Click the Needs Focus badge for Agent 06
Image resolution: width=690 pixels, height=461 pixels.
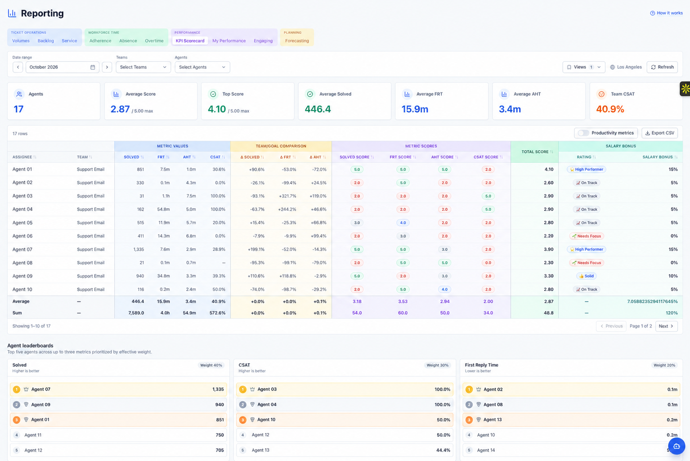pos(587,236)
